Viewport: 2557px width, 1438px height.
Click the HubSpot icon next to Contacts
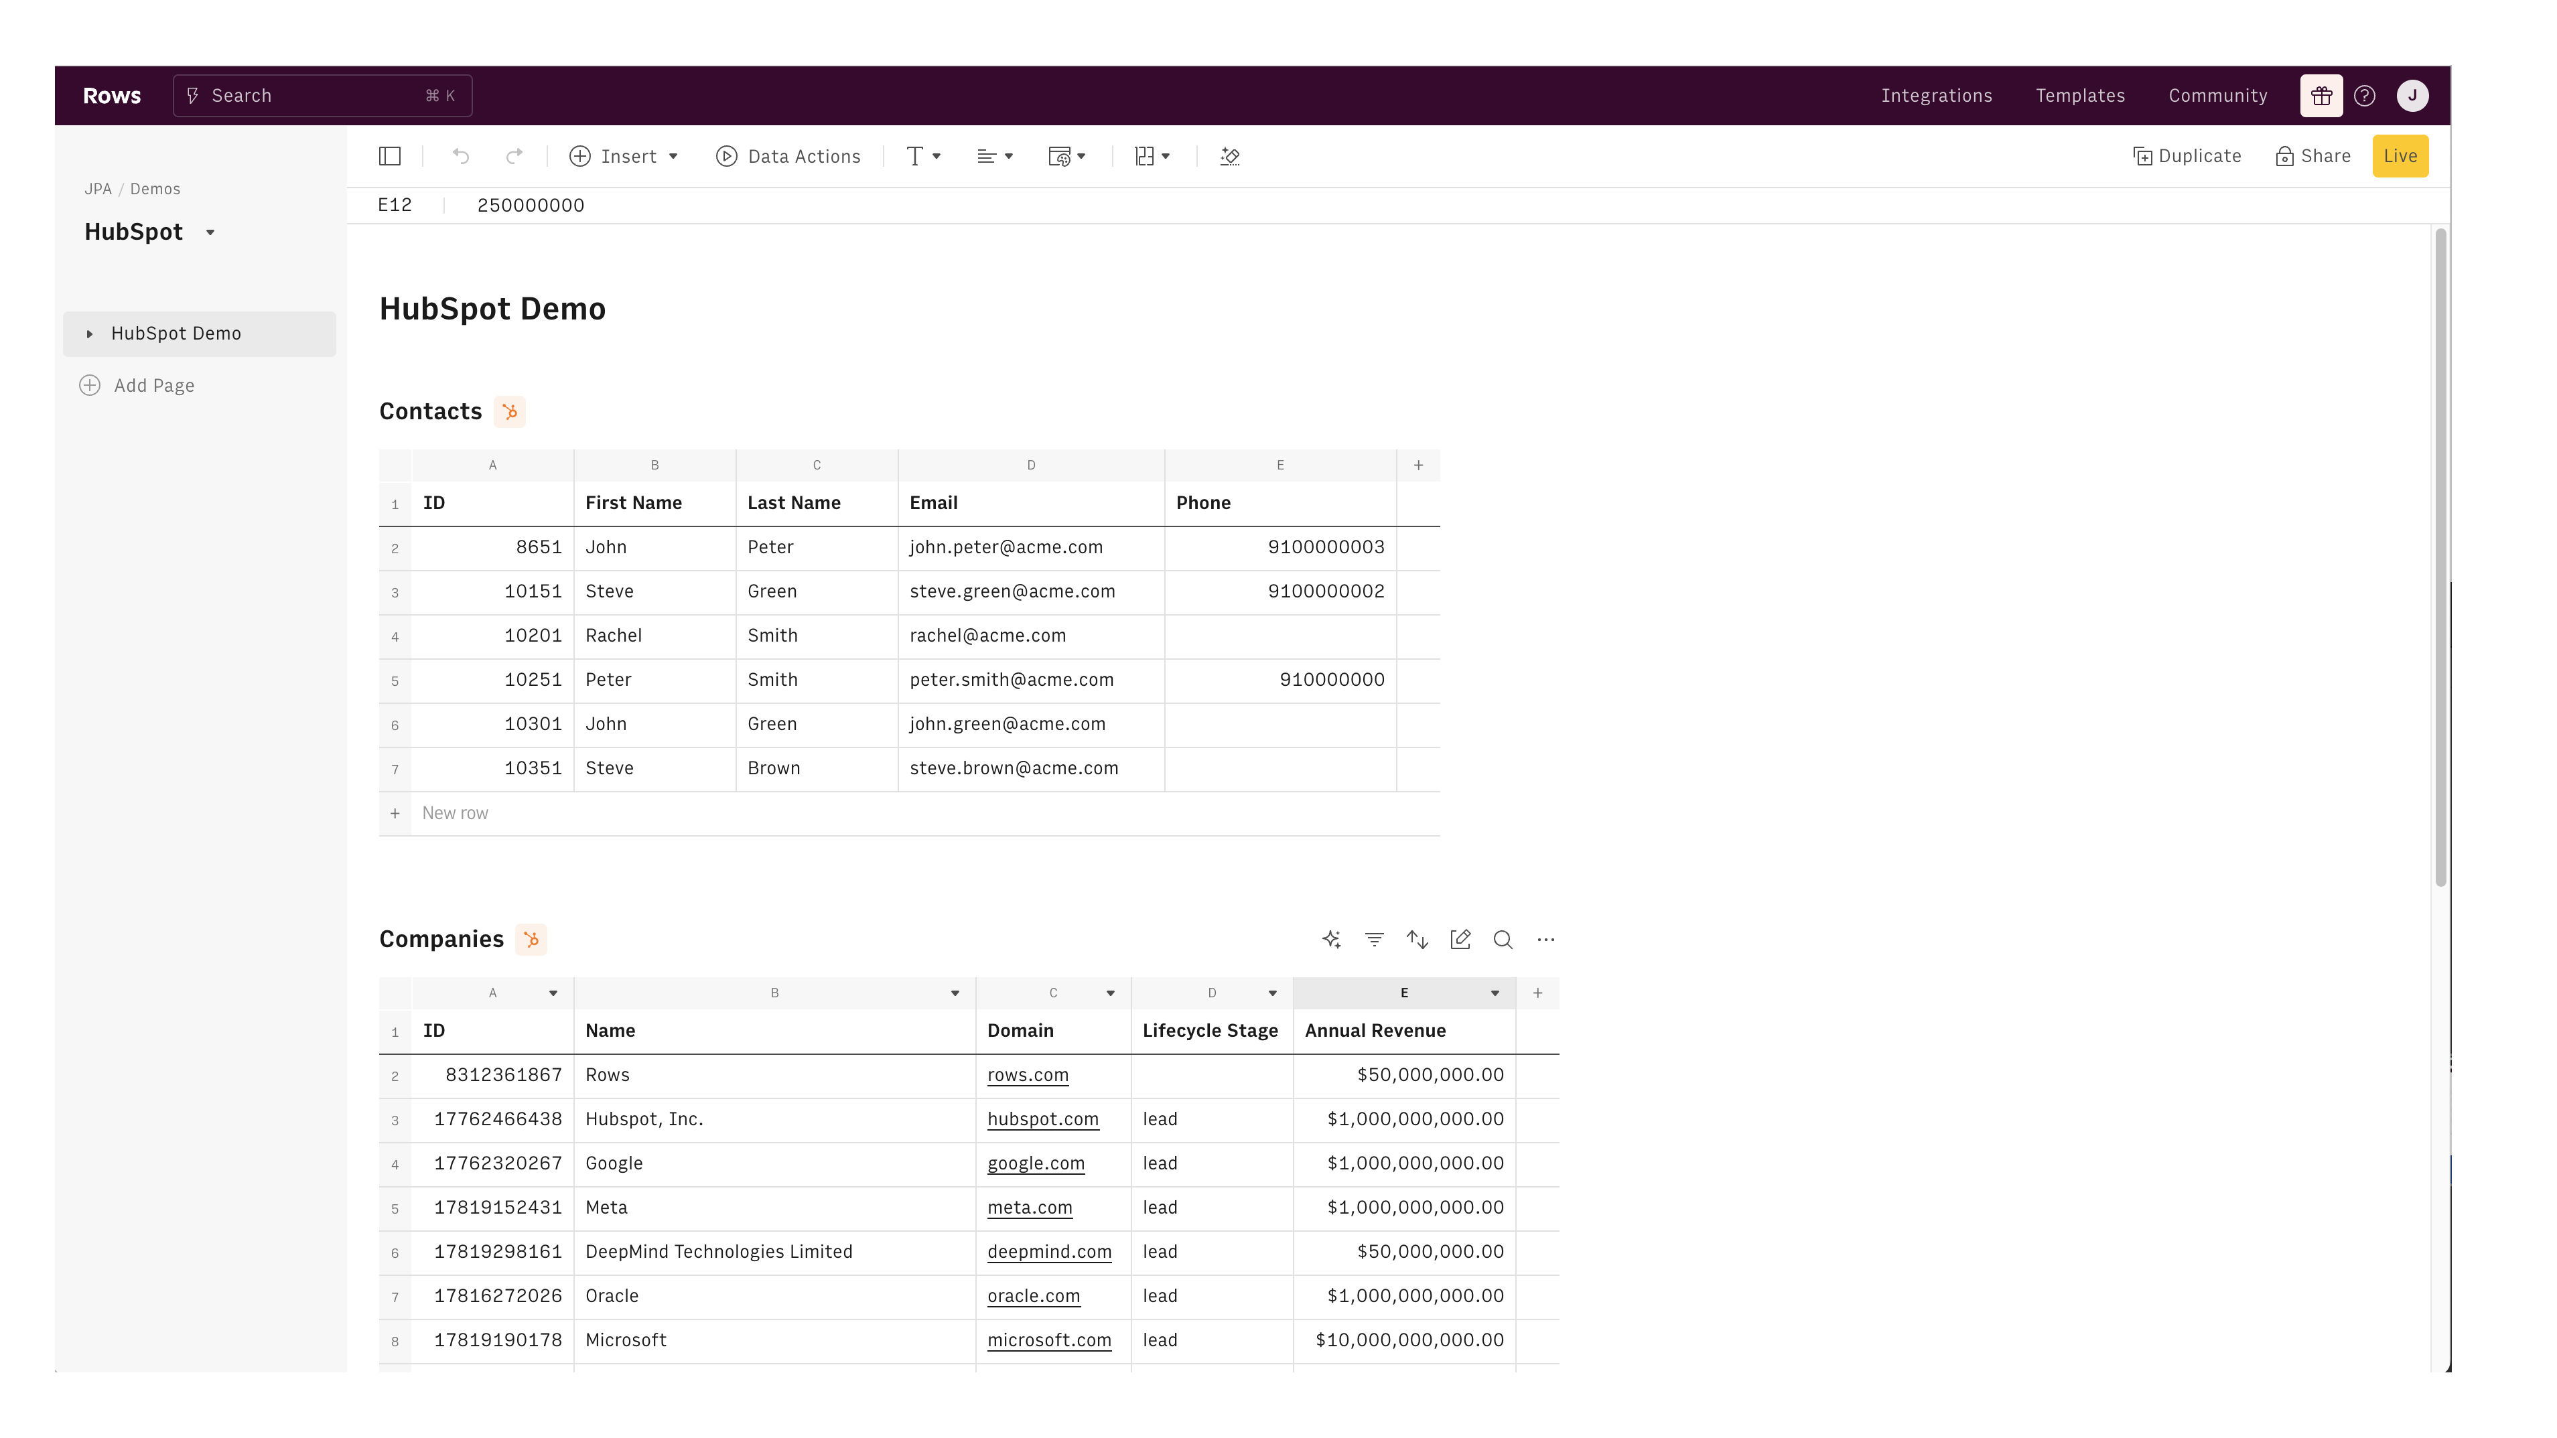click(510, 411)
